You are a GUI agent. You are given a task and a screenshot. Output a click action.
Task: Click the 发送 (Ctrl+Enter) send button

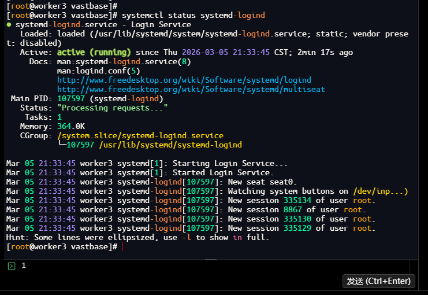378,281
